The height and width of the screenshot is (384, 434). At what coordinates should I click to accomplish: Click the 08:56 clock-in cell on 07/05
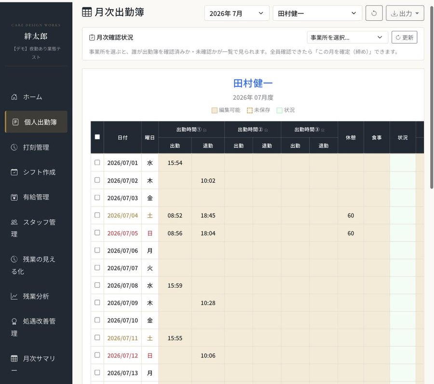point(175,233)
